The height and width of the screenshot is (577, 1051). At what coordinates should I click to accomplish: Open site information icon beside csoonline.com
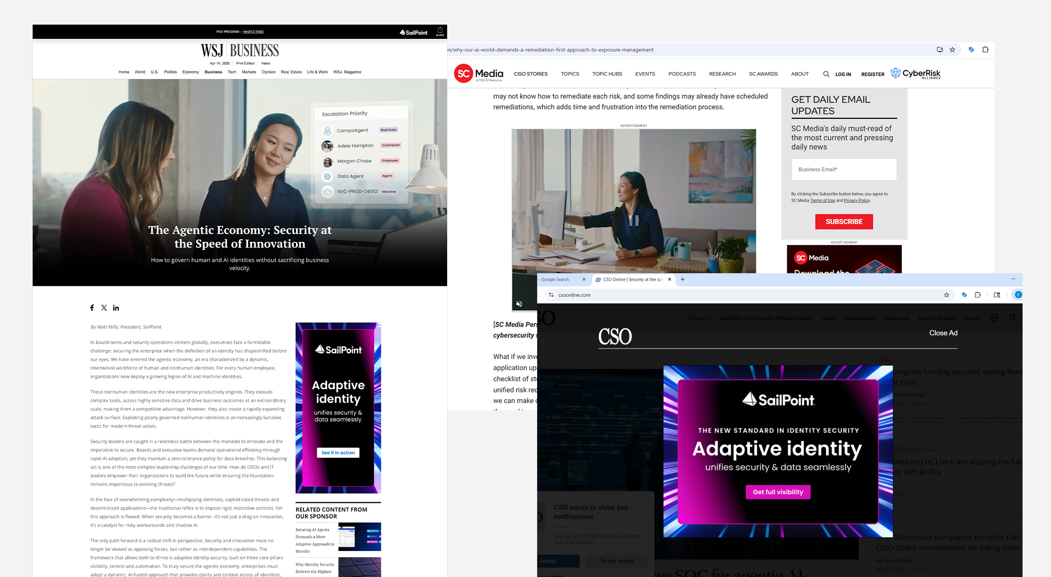551,295
